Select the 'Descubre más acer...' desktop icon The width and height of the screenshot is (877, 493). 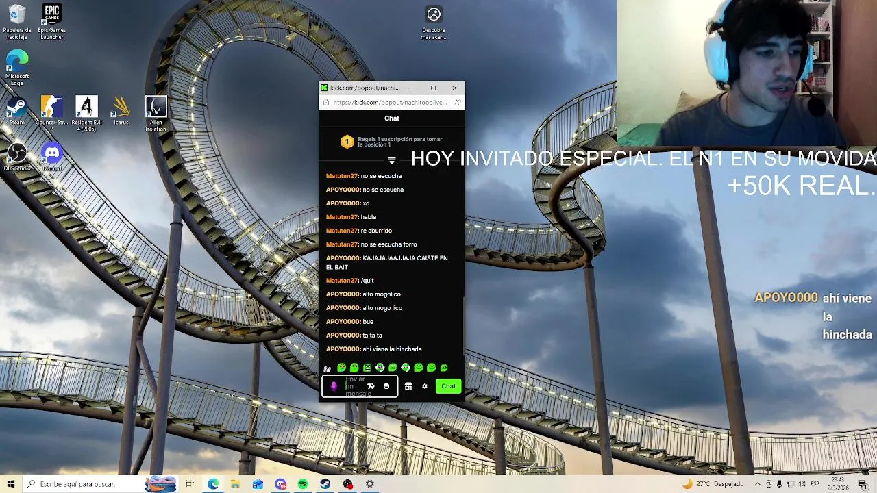[x=434, y=23]
